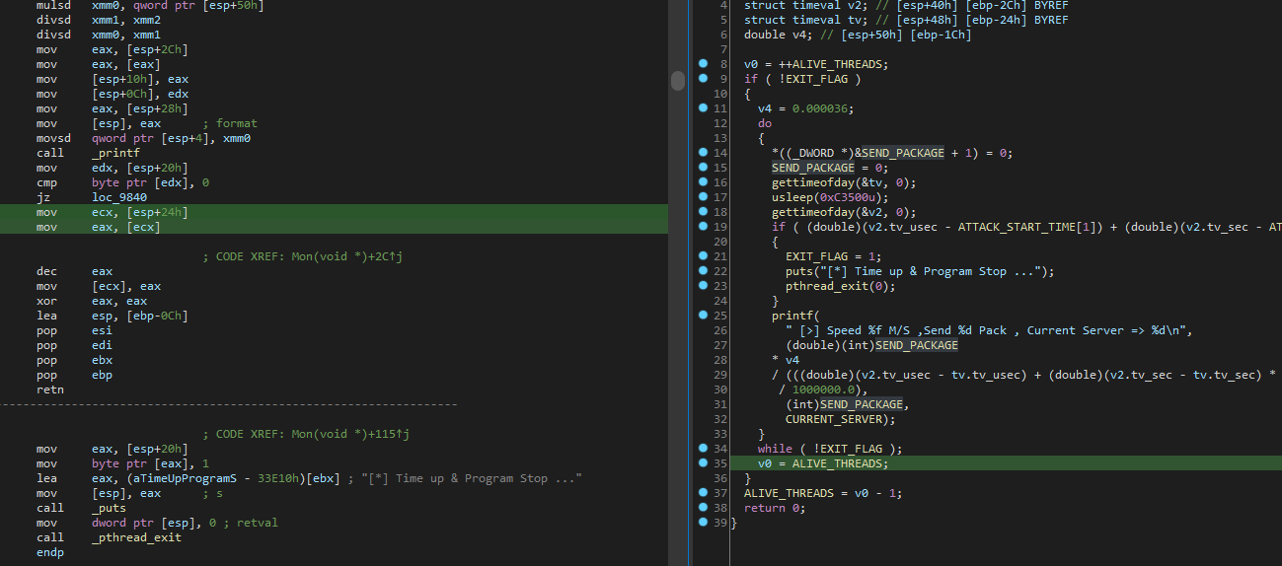Toggle breakpoint dot beside line 8
Viewport: 1282px width, 566px height.
point(703,64)
